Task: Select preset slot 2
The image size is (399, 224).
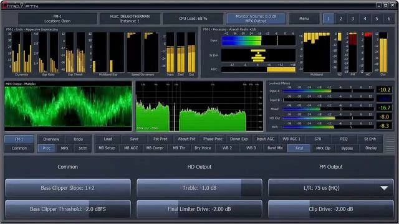Action: pos(341,19)
